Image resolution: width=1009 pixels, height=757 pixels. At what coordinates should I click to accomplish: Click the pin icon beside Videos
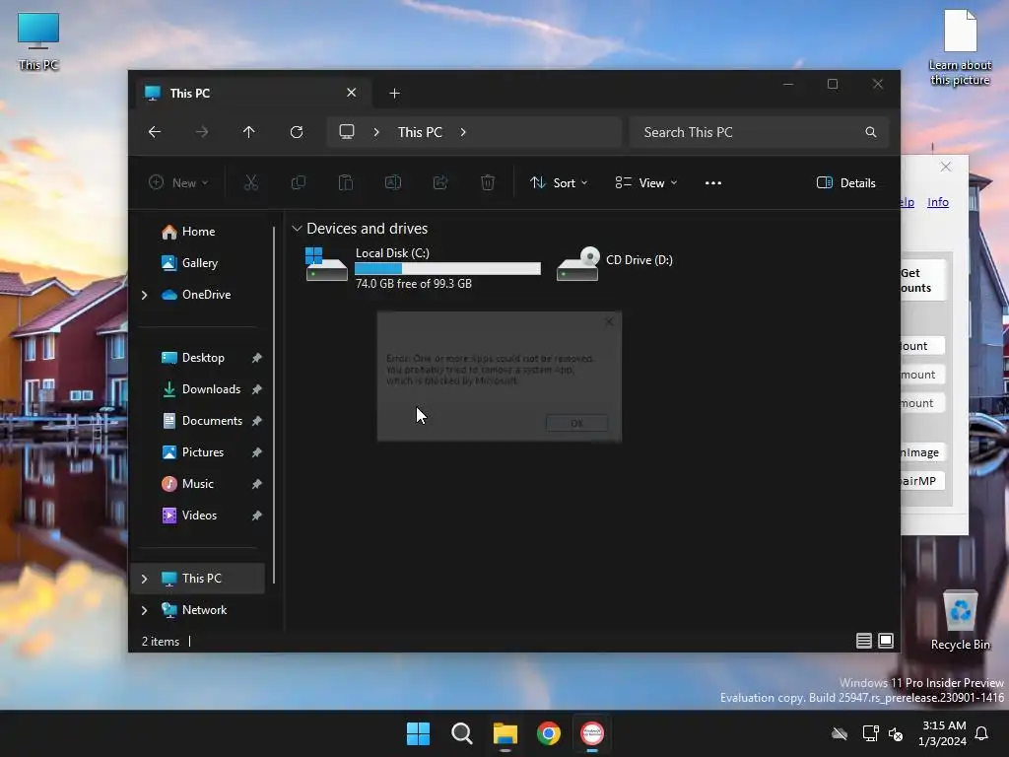[x=257, y=516]
